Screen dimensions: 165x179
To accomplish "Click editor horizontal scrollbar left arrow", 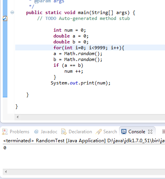I will tap(18, 117).
